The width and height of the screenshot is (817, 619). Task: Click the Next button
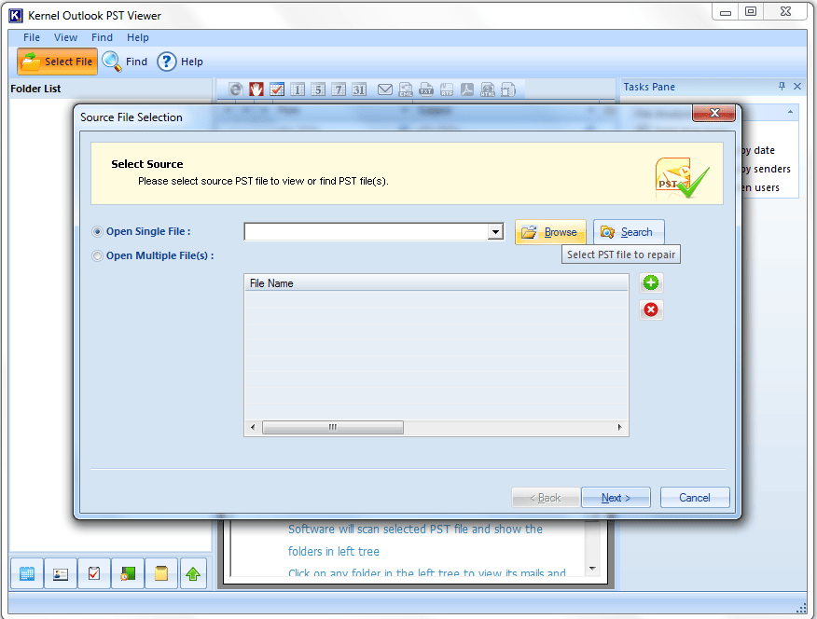616,498
